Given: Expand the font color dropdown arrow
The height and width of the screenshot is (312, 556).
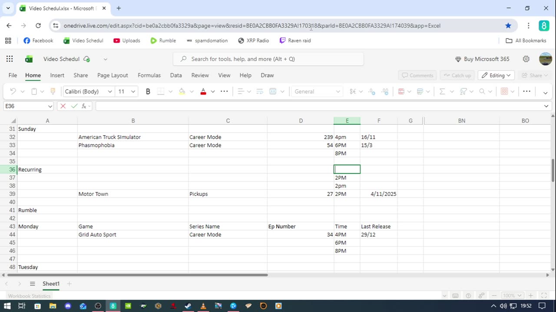Looking at the screenshot, I should click(213, 91).
